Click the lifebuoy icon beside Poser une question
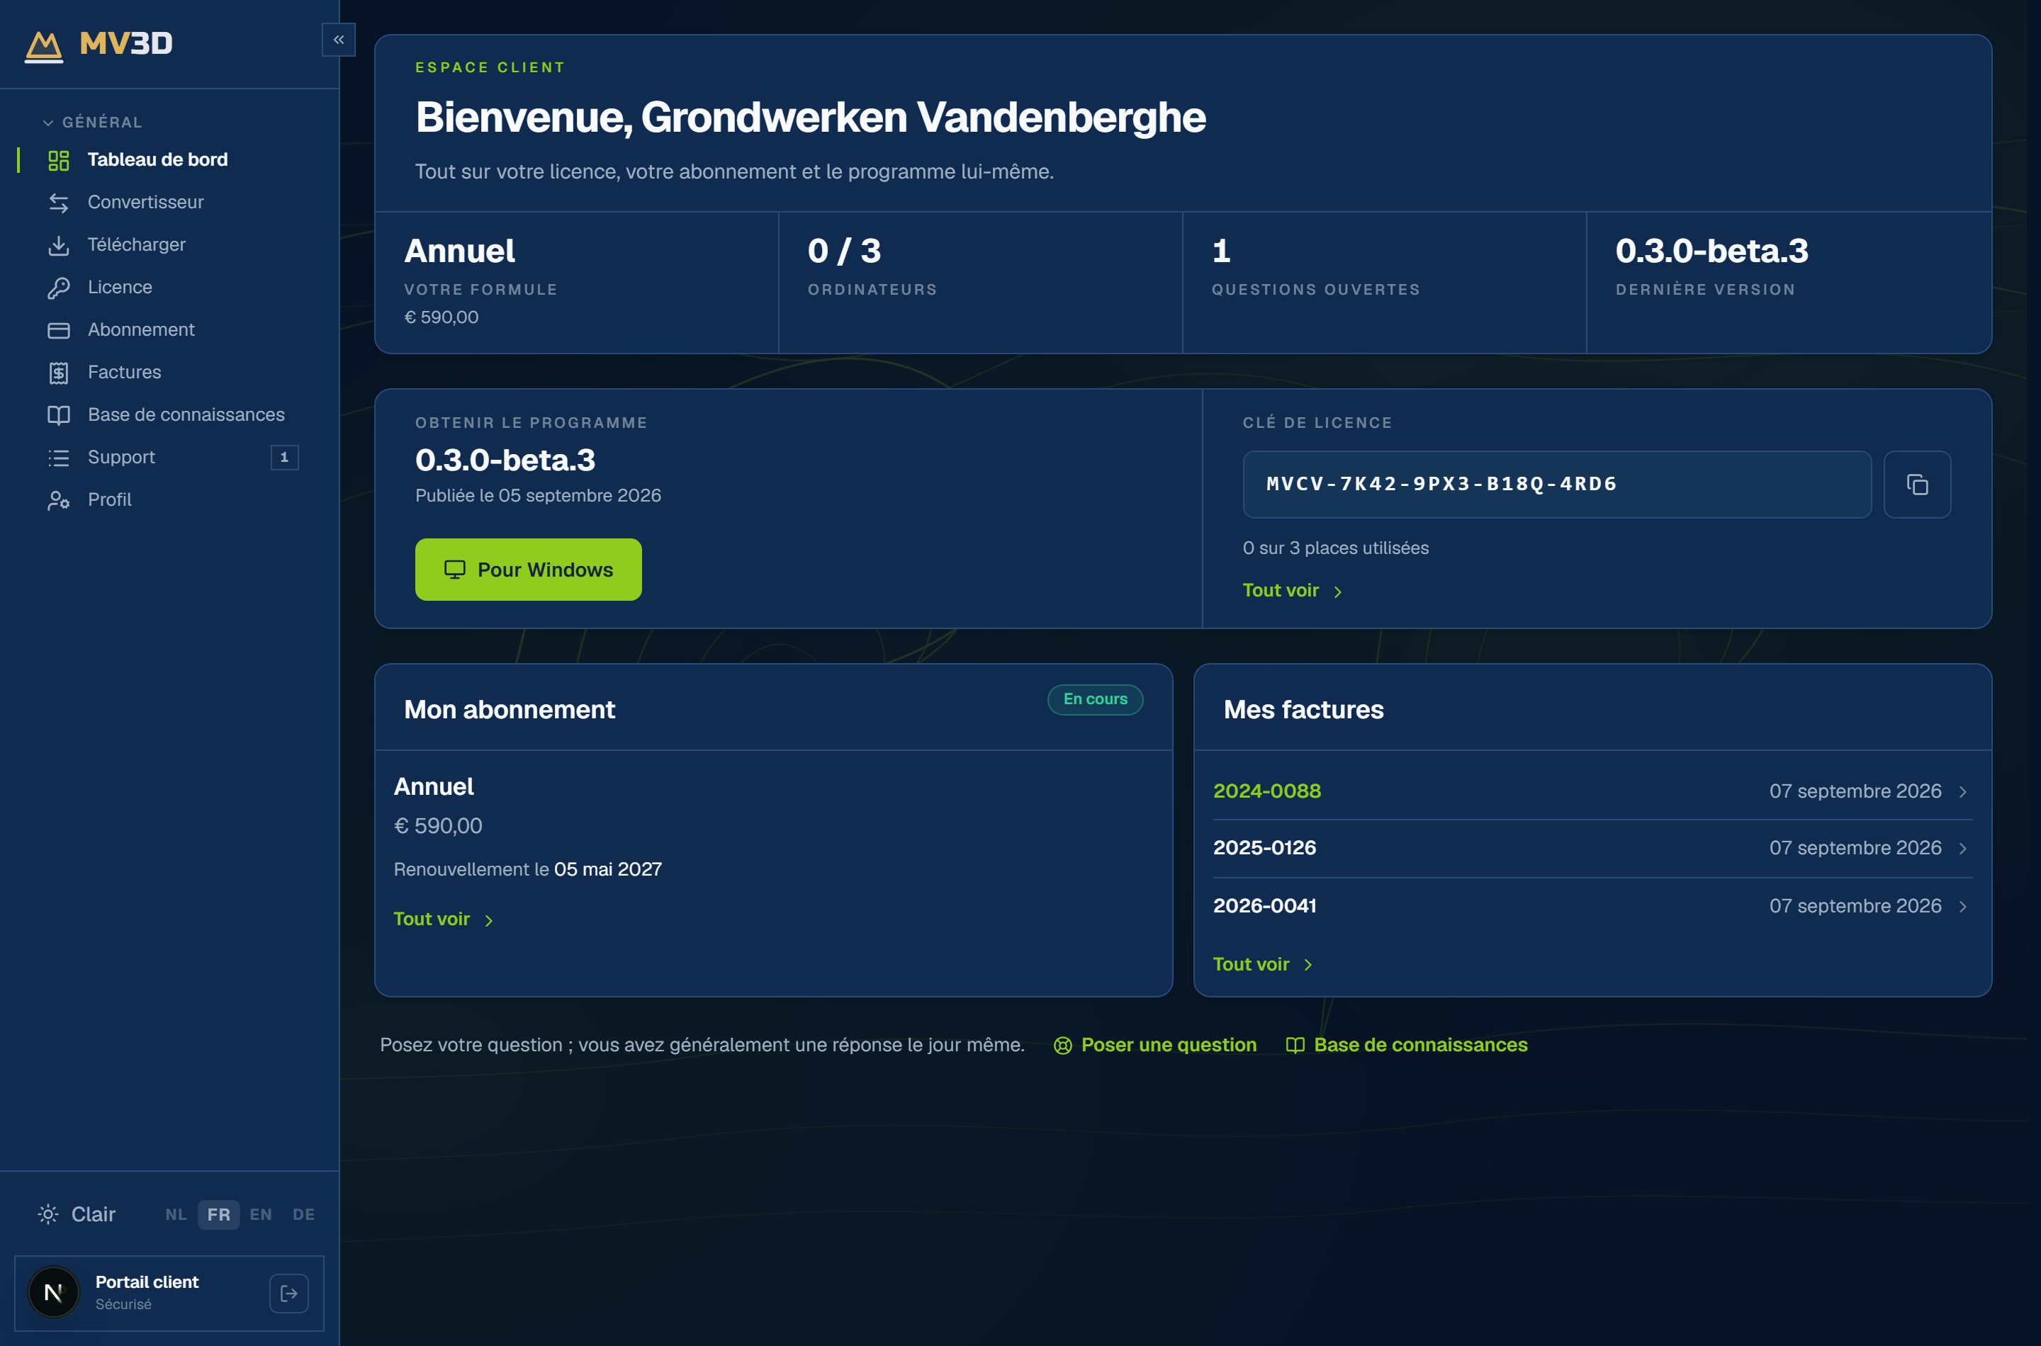The width and height of the screenshot is (2041, 1346). [x=1062, y=1046]
